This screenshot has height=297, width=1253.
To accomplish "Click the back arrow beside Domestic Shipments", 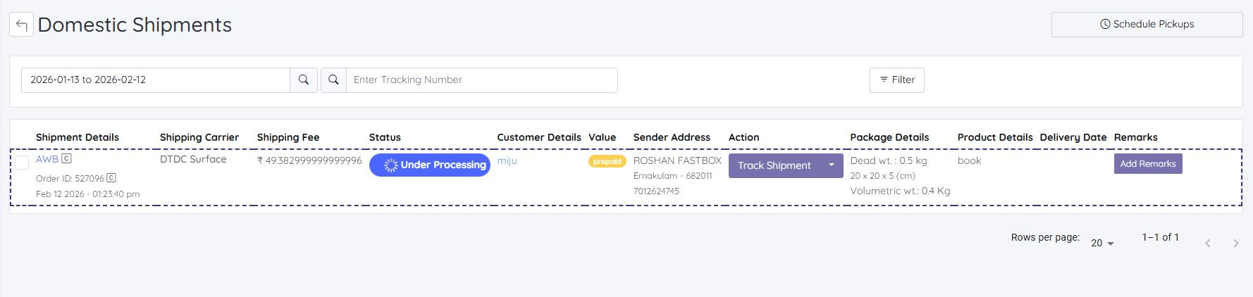I will pyautogui.click(x=21, y=25).
